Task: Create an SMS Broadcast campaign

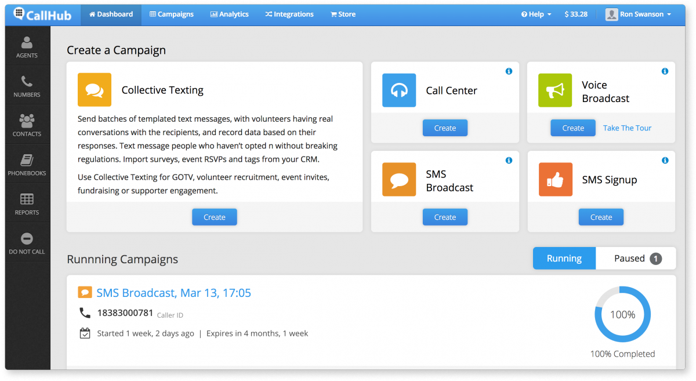Action: tap(445, 217)
